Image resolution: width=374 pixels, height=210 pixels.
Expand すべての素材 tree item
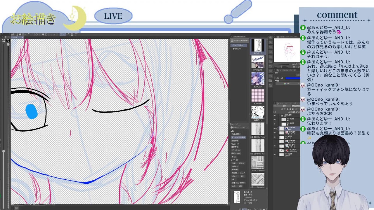pos(232,45)
